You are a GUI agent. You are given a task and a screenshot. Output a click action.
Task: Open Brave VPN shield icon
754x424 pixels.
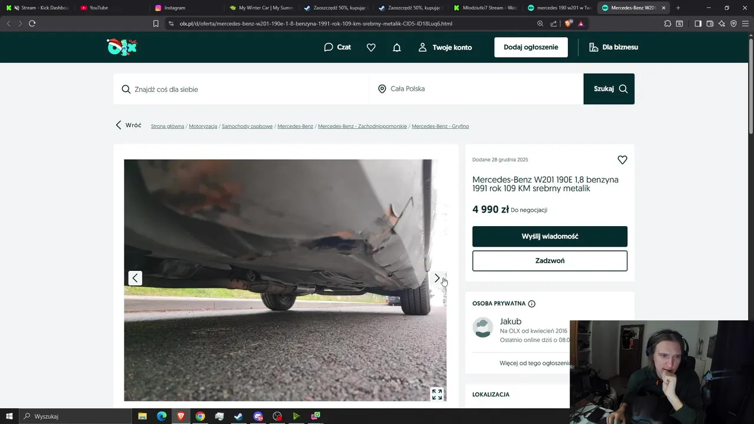tap(733, 24)
